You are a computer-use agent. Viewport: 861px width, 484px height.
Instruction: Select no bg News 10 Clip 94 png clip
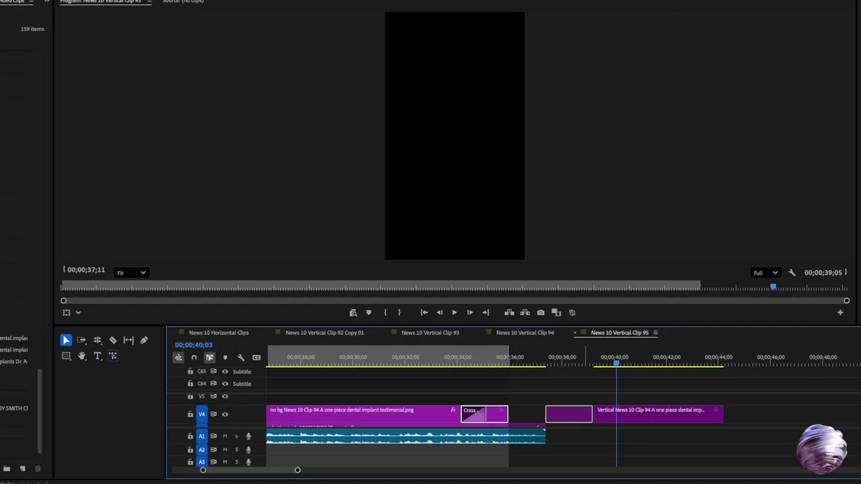pos(363,414)
